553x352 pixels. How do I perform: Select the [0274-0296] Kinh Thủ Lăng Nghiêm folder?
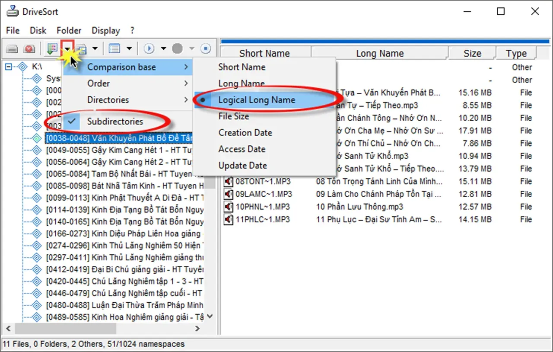124,245
